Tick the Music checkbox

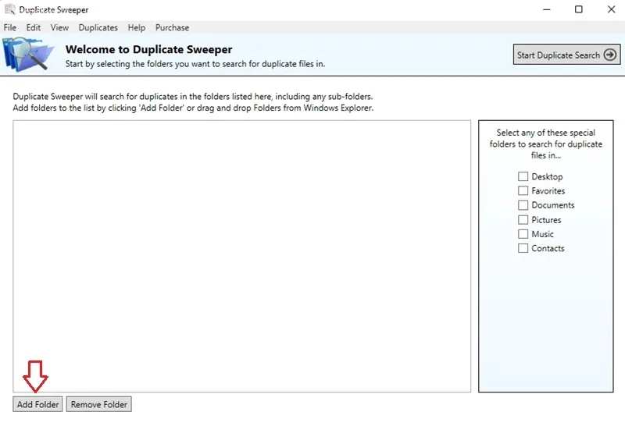click(x=523, y=234)
